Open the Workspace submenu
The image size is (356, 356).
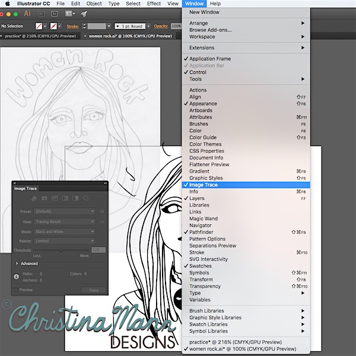click(246, 37)
